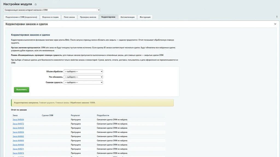
Task: Select the Проверка заказов tab
Action: [88, 17]
